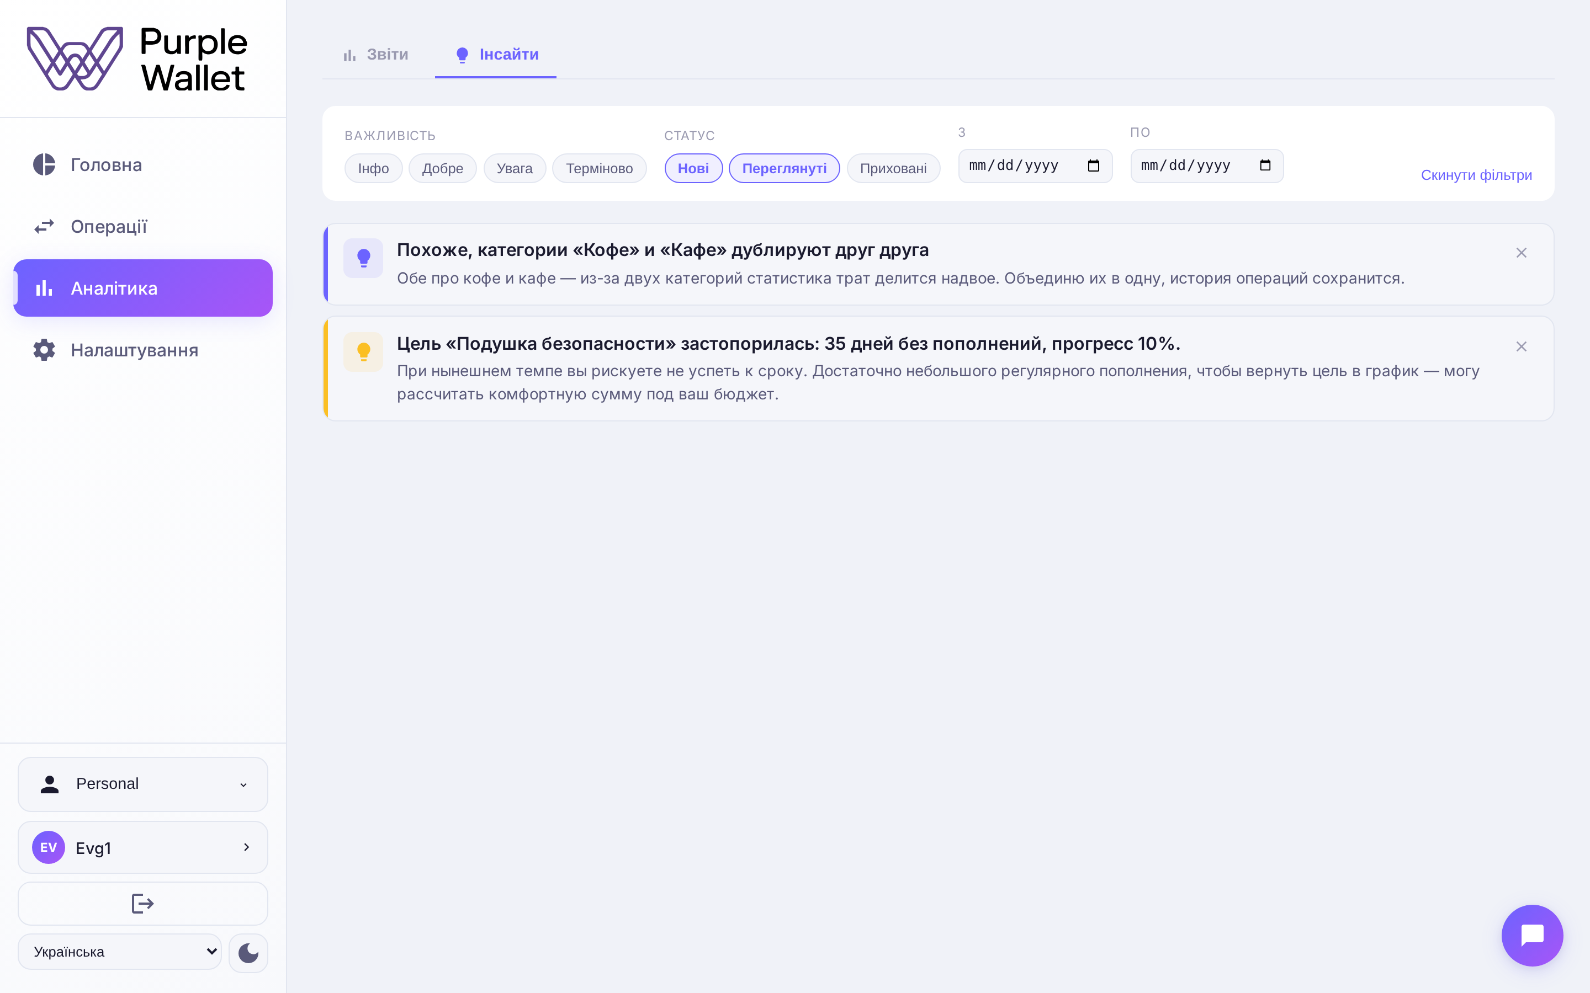Click the Evg1 chevron arrow

tap(246, 847)
